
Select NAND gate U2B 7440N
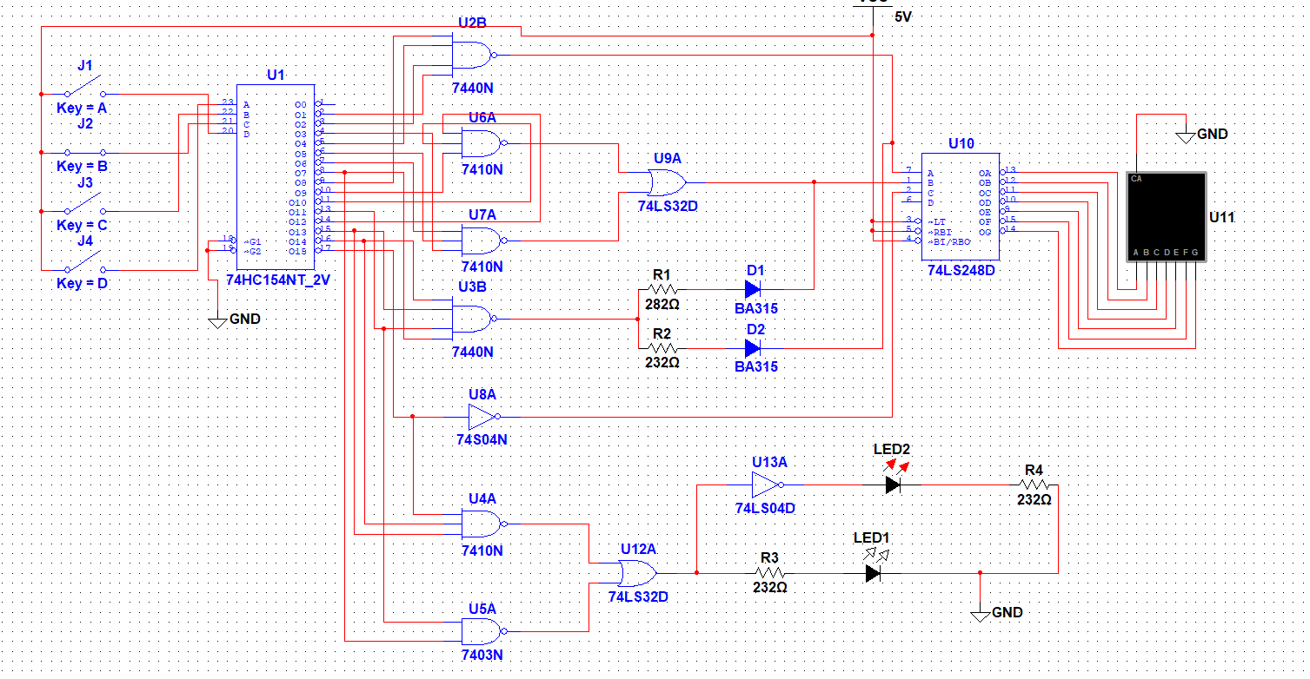point(474,56)
